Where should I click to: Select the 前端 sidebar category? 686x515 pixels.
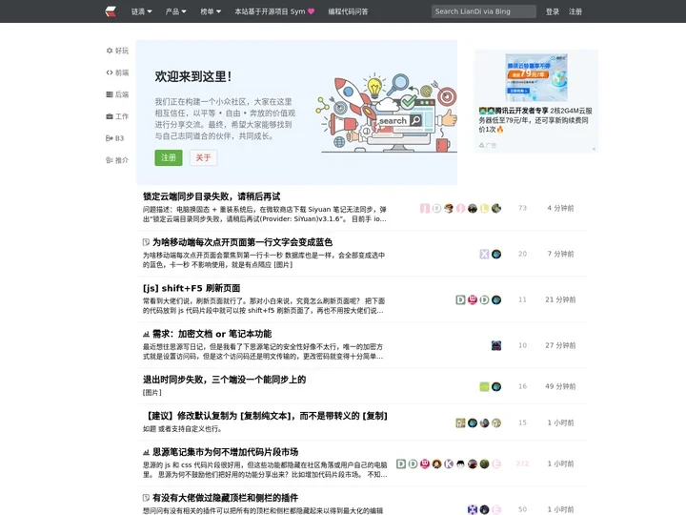117,72
